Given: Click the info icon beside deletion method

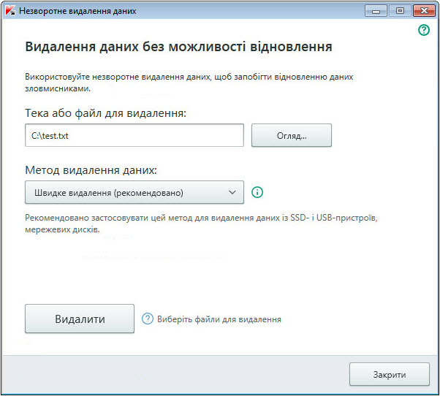Looking at the screenshot, I should [x=257, y=192].
